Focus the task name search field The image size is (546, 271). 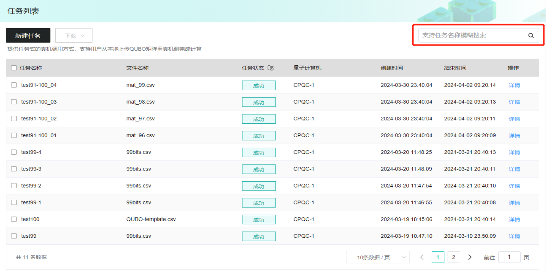(x=471, y=35)
